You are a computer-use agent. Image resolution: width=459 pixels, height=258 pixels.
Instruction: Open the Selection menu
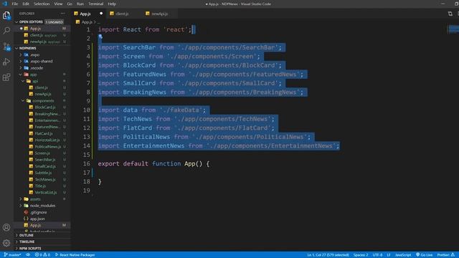(x=42, y=4)
